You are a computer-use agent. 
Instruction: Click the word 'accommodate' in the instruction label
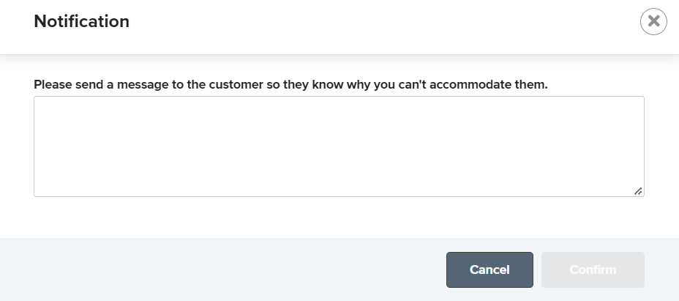point(470,84)
